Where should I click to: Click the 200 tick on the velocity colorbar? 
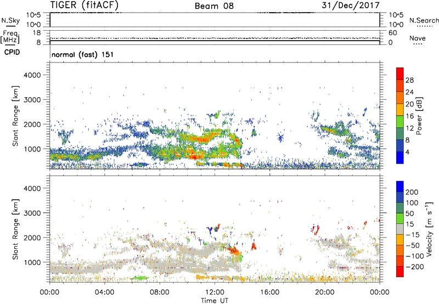pos(412,192)
